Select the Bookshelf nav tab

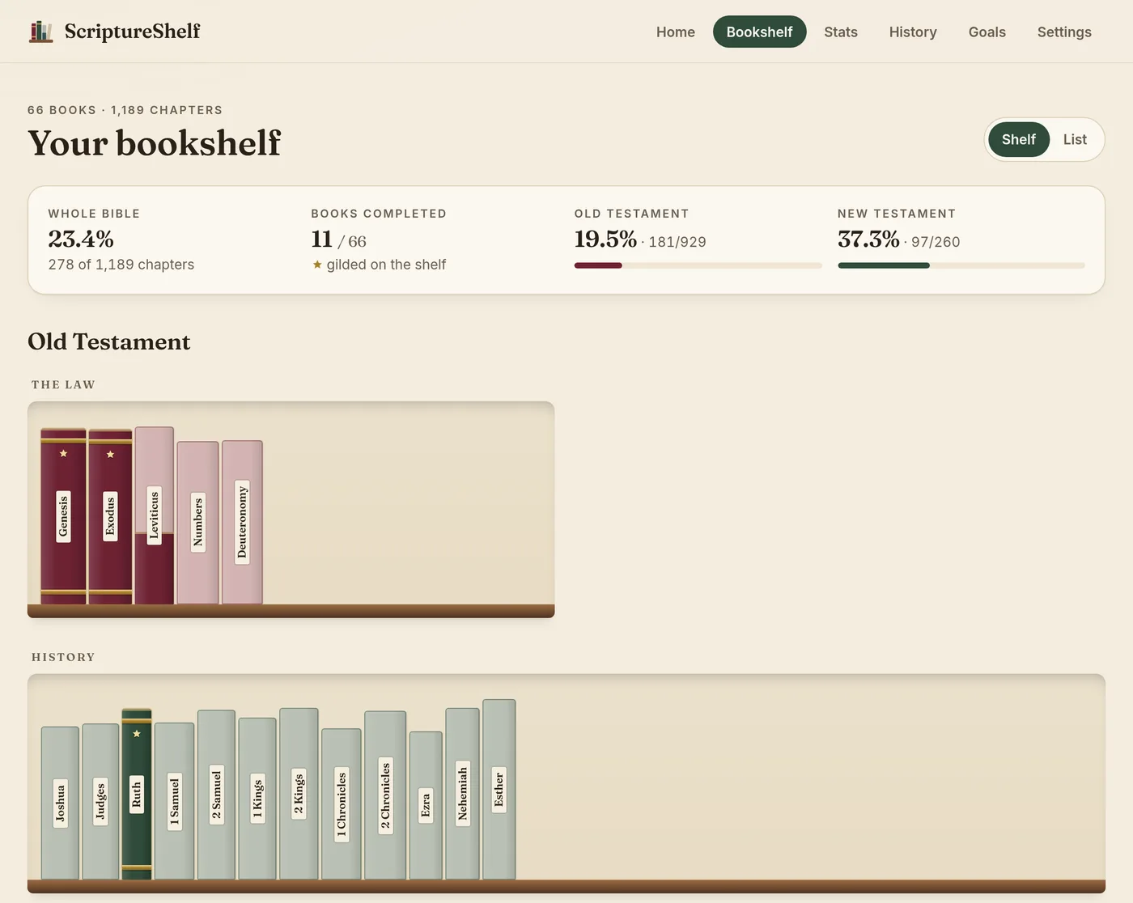(x=759, y=32)
